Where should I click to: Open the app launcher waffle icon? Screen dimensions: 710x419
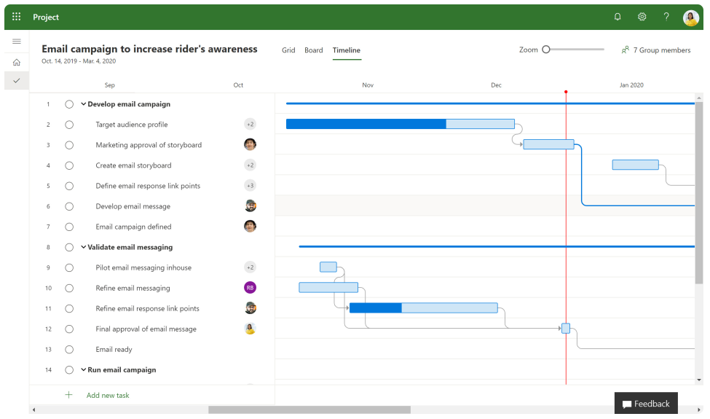pyautogui.click(x=16, y=17)
